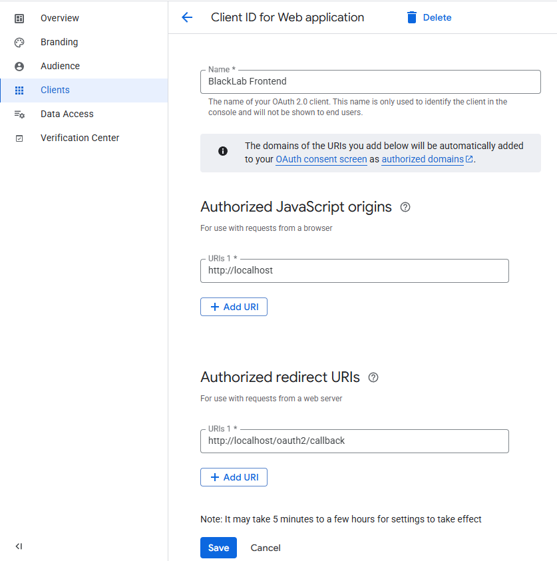
Task: Collapse the sidebar with the bottom-left arrow
Action: click(x=19, y=546)
